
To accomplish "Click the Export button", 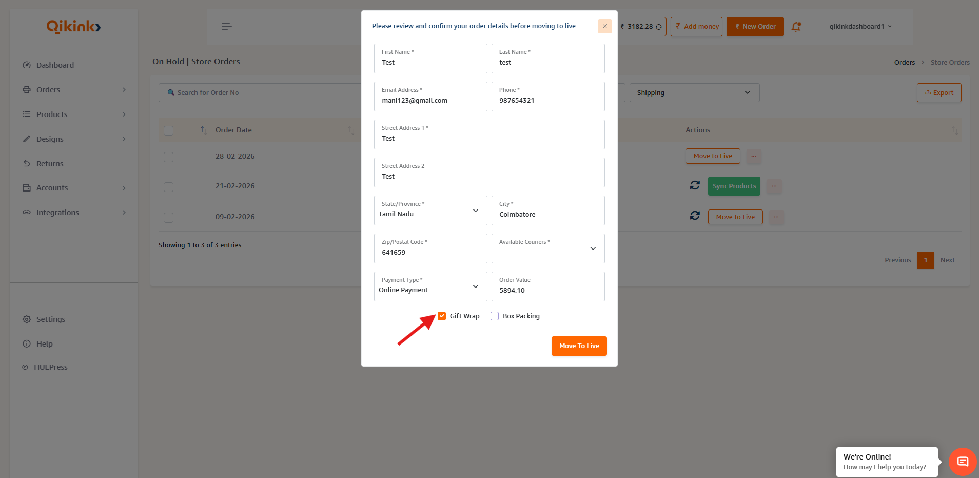I will (x=938, y=93).
